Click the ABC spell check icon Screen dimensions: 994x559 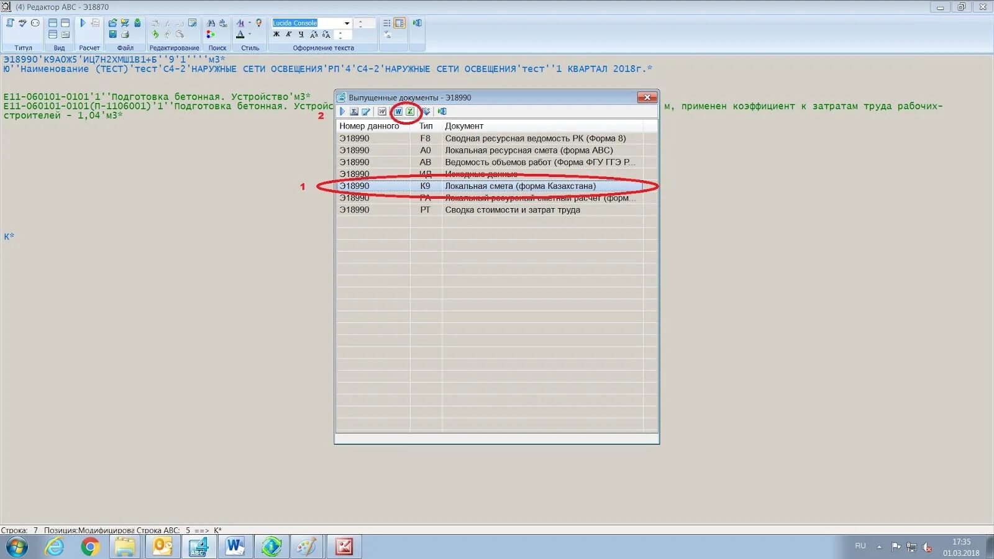22,23
